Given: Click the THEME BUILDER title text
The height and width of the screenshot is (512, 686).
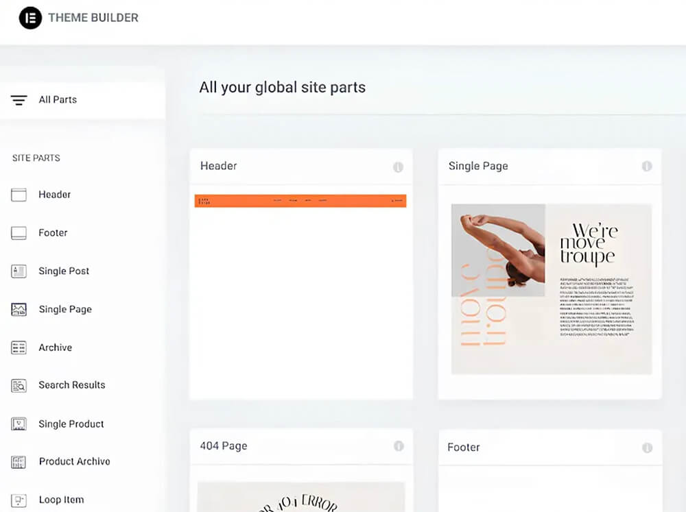Looking at the screenshot, I should [x=93, y=18].
